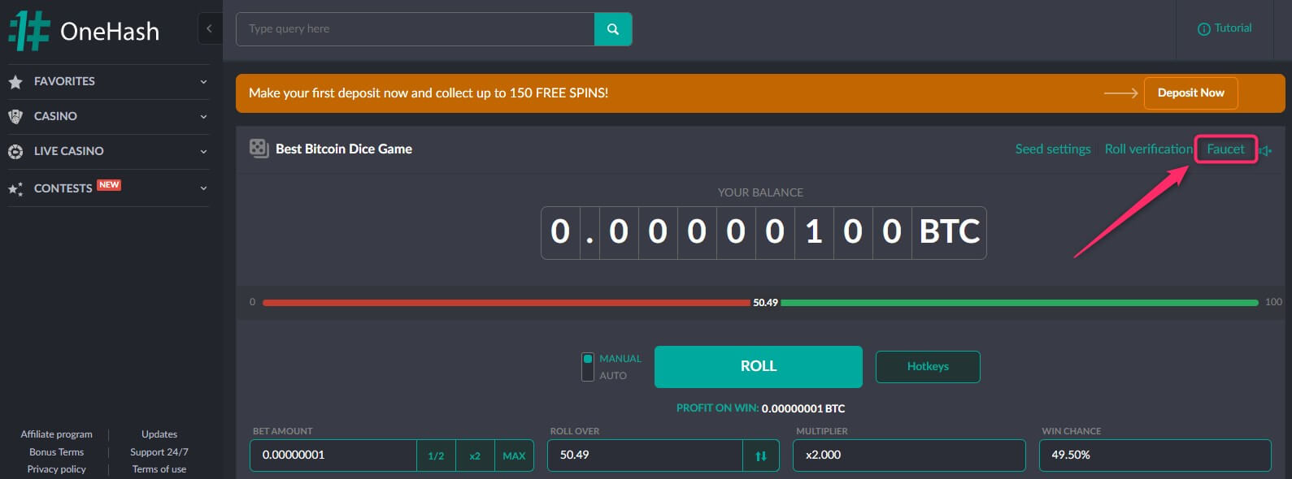Halve the bet with 1/2 button

436,455
